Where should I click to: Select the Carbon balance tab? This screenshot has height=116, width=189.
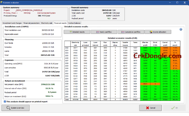[x=74, y=23]
